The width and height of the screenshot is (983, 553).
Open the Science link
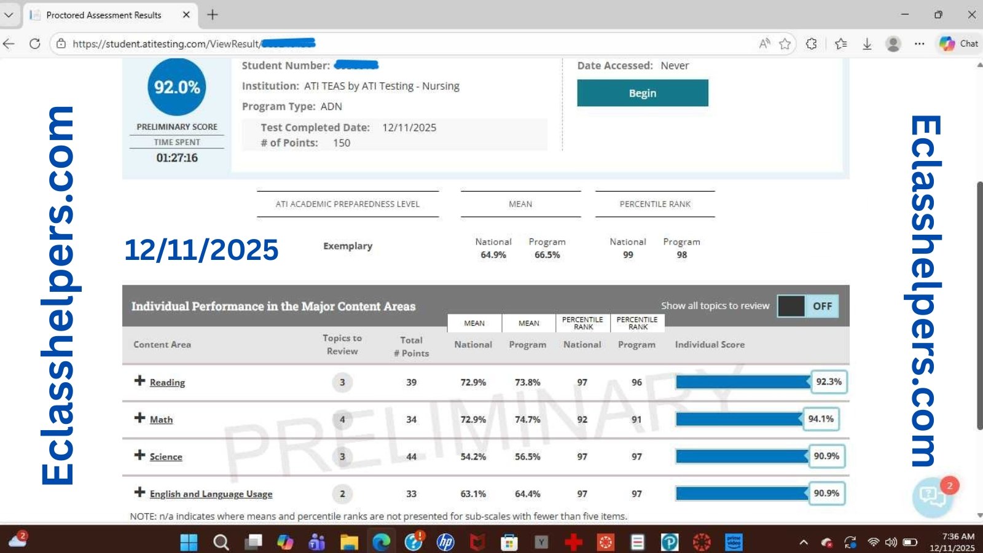pyautogui.click(x=166, y=457)
